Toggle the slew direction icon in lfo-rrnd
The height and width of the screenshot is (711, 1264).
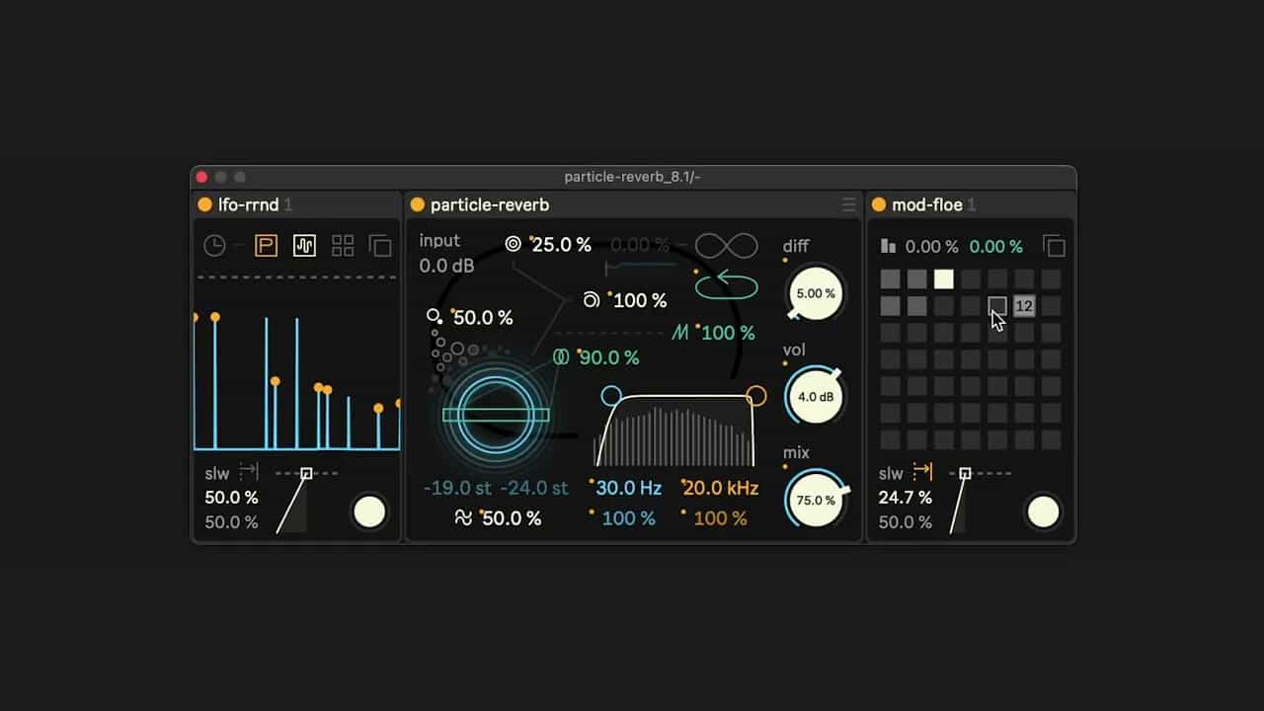point(249,472)
